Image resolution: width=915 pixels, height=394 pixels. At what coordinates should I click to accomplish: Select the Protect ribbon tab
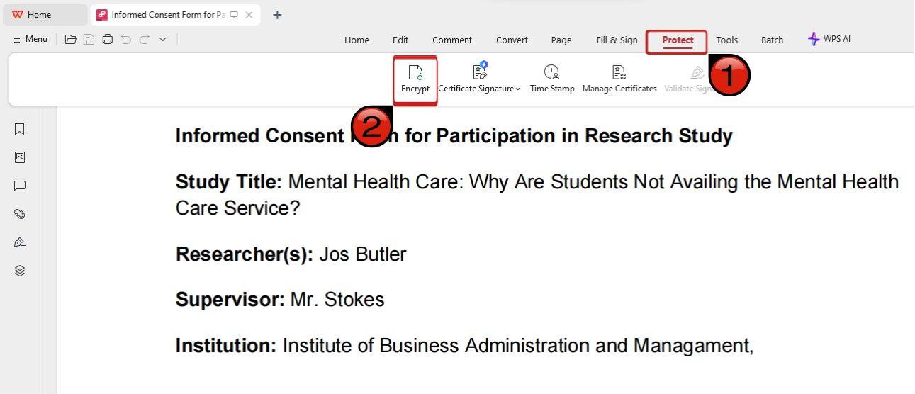[678, 40]
